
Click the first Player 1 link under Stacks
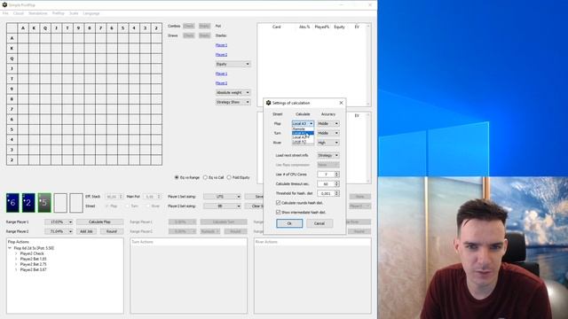[x=221, y=45]
